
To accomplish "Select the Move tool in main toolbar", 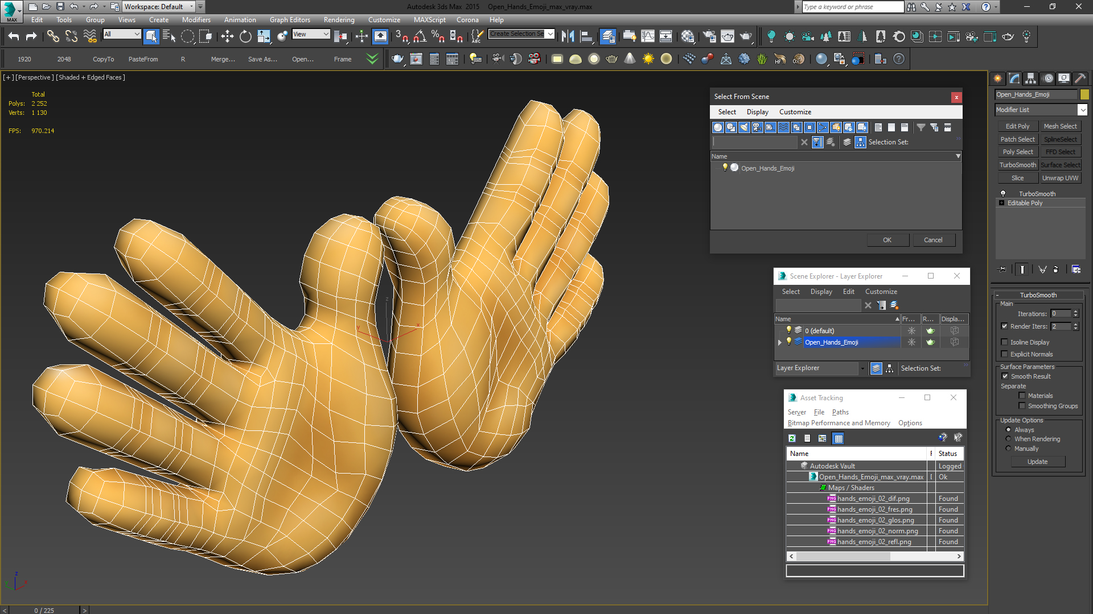I will (227, 37).
